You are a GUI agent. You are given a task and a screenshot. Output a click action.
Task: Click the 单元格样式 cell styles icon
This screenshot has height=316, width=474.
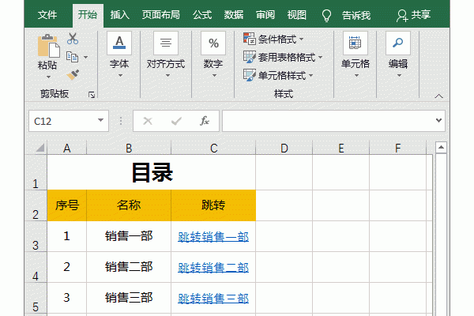[x=250, y=75]
